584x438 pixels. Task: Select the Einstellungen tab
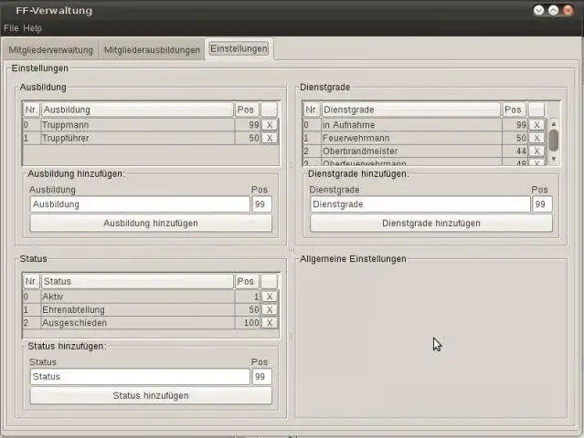[239, 48]
